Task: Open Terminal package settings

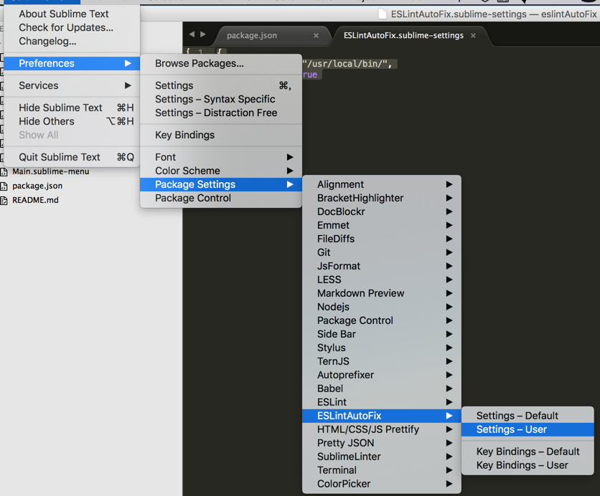Action: [x=382, y=470]
